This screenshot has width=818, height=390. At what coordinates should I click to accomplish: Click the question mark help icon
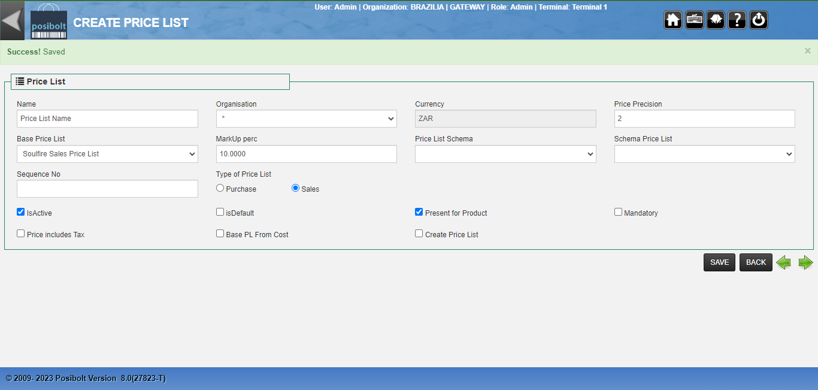pyautogui.click(x=737, y=20)
